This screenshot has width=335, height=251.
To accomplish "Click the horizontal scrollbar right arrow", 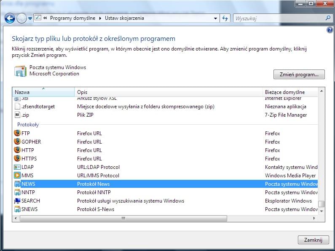I will pyautogui.click(x=314, y=218).
